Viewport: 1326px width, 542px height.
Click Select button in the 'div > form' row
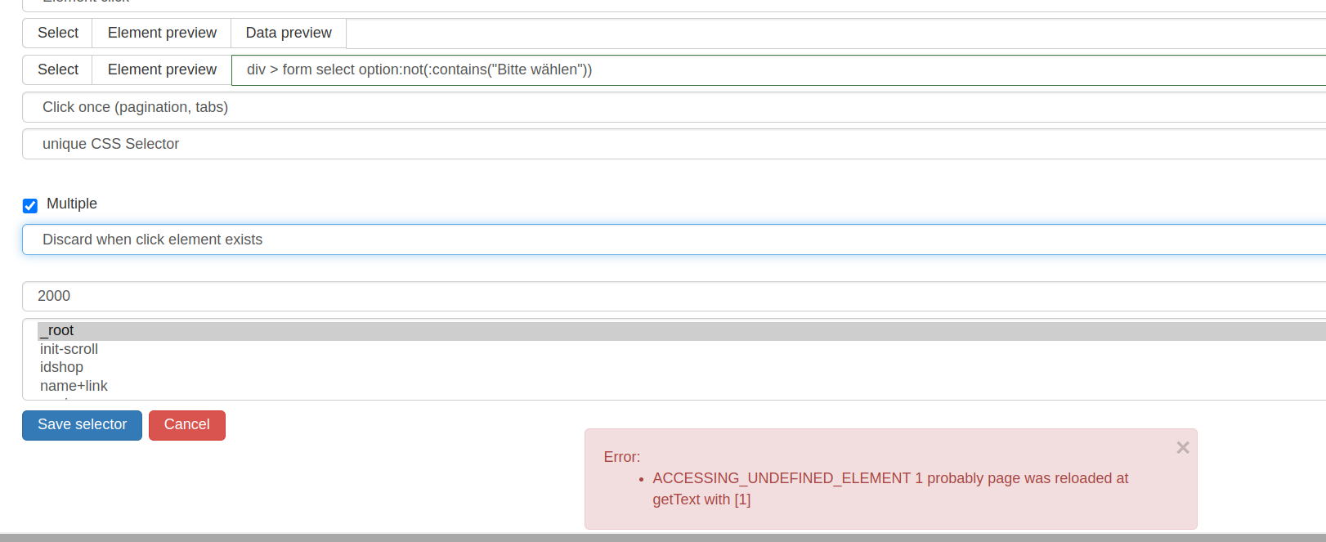(x=57, y=70)
